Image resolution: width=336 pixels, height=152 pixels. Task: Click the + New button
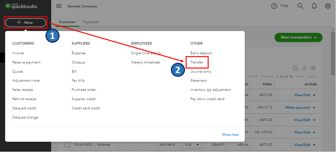[26, 22]
